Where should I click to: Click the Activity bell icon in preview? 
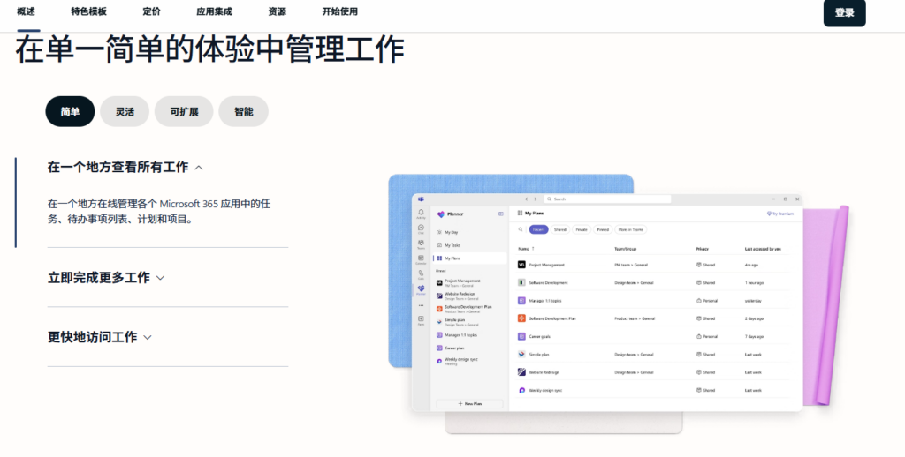point(422,213)
